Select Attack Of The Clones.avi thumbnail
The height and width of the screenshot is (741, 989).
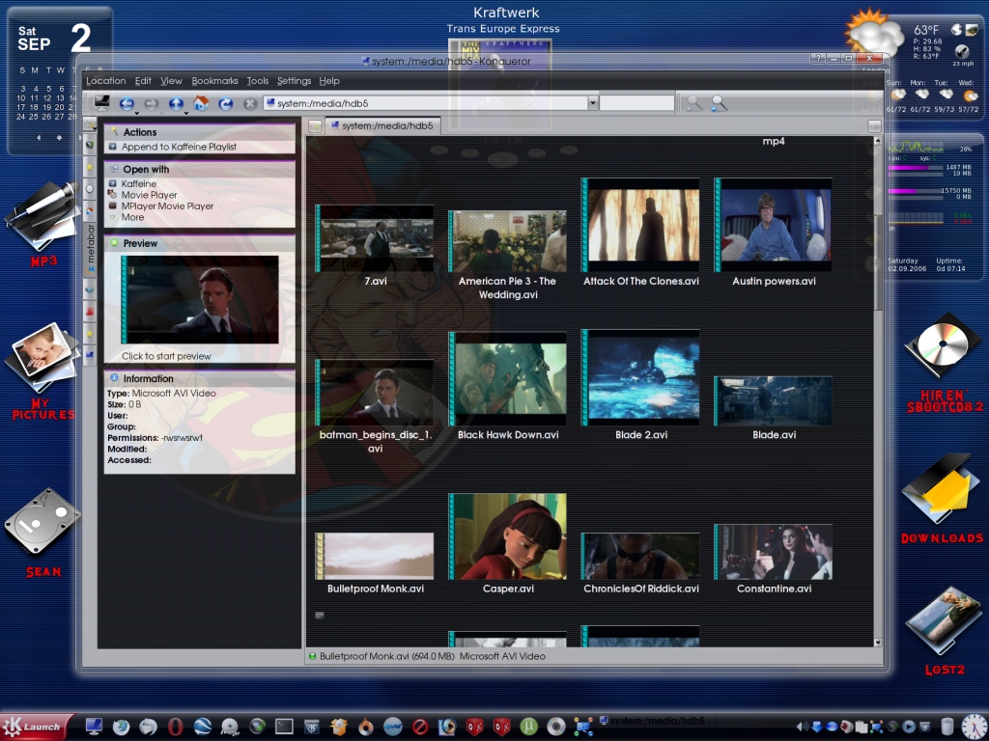640,225
